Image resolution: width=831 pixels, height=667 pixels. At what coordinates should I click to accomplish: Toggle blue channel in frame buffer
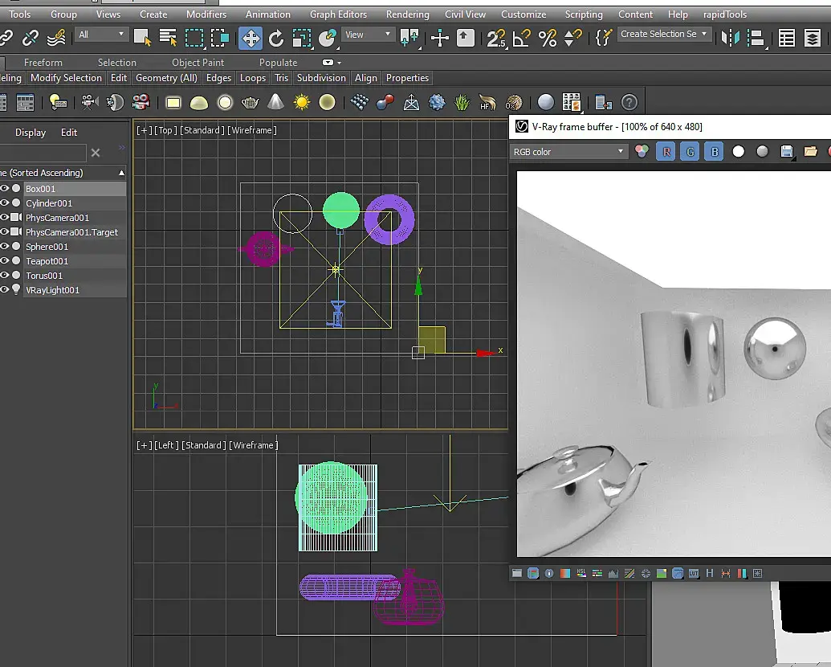(x=714, y=151)
